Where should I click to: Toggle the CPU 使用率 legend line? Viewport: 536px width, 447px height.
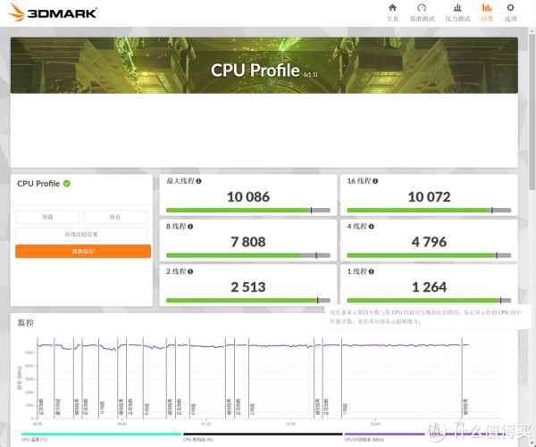point(263,436)
